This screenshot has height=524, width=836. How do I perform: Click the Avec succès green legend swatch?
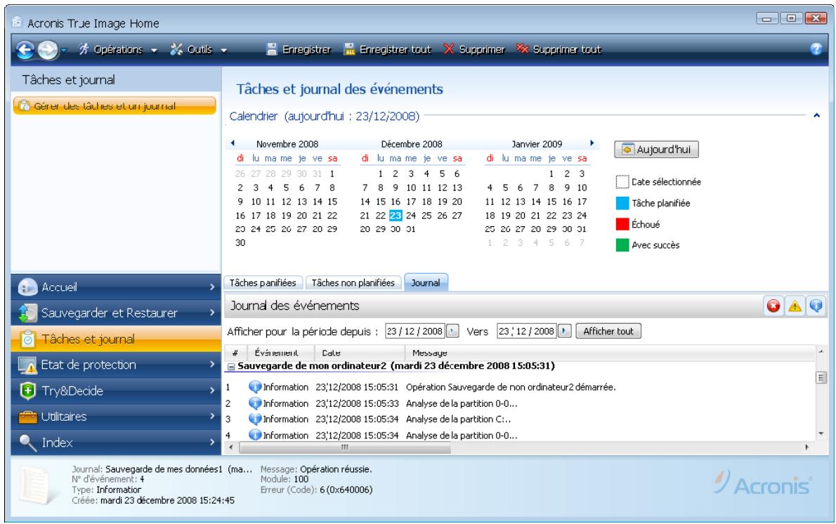coord(622,244)
